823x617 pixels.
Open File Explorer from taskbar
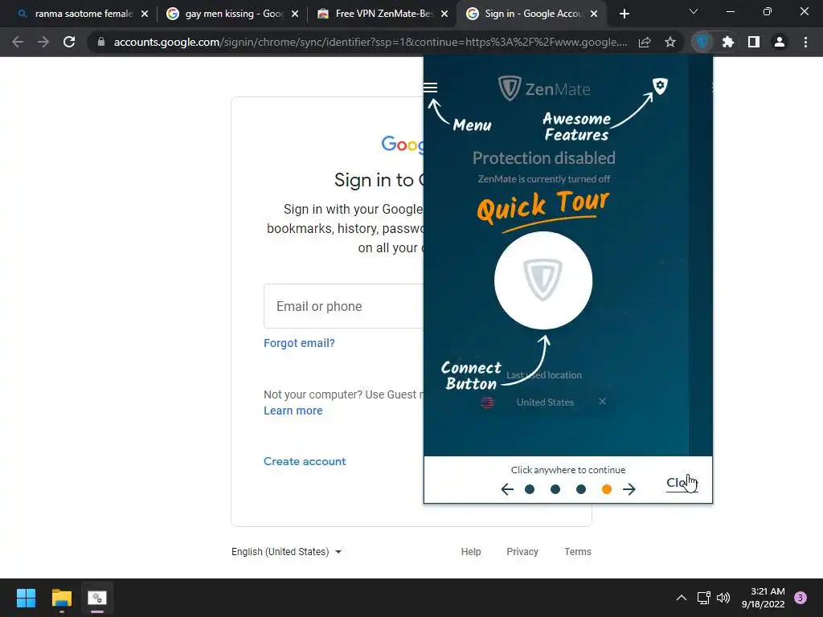61,598
